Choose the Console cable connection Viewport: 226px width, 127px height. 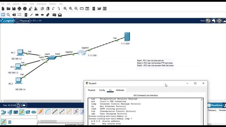(48, 111)
